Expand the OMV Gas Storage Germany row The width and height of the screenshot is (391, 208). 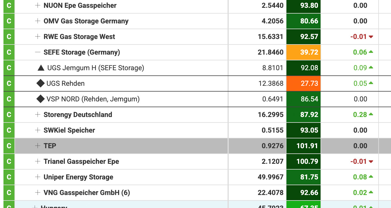click(38, 21)
